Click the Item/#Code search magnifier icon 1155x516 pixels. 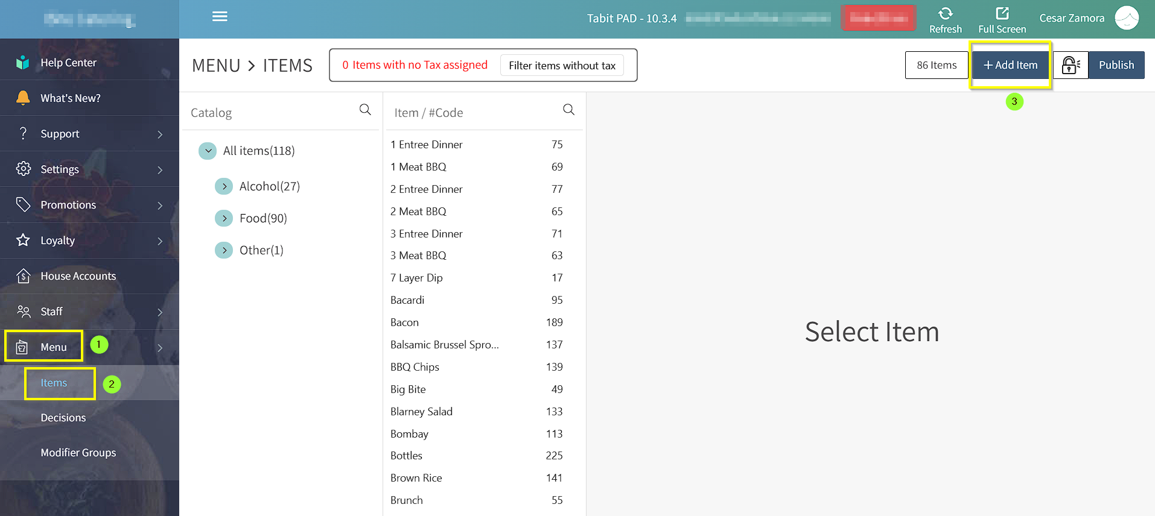(x=568, y=110)
